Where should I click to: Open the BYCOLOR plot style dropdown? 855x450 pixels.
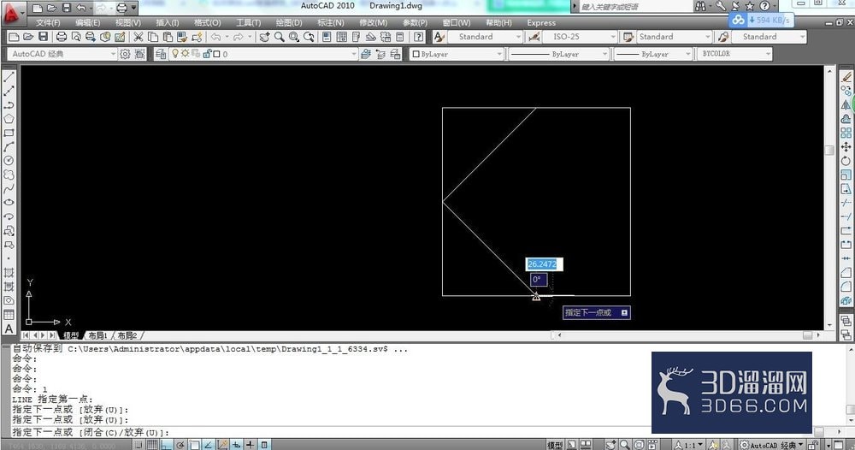734,54
